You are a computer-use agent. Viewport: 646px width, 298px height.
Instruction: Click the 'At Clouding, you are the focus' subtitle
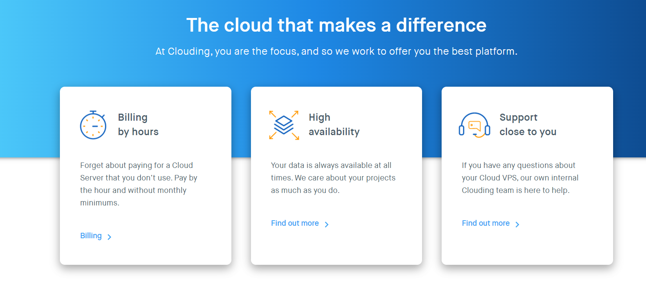coord(336,52)
